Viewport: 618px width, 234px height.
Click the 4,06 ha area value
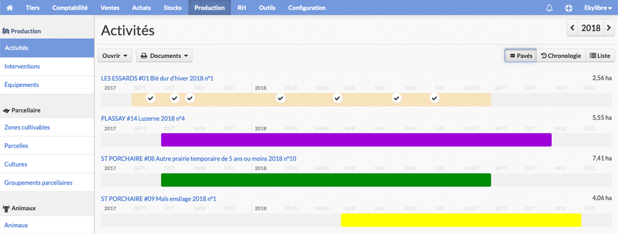tap(602, 198)
